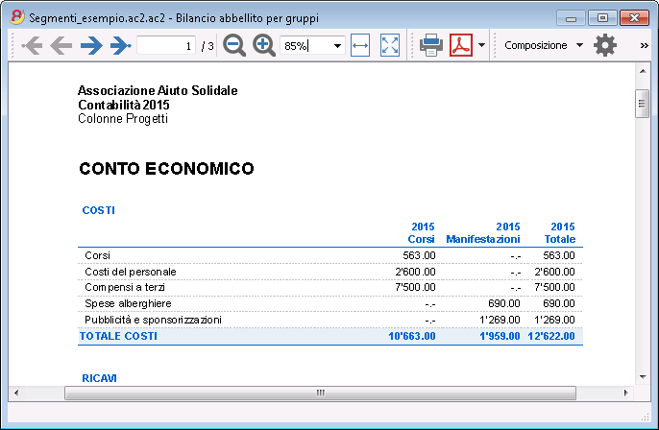Click the RICAVI section title
Viewport: 659px width, 430px height.
[99, 378]
